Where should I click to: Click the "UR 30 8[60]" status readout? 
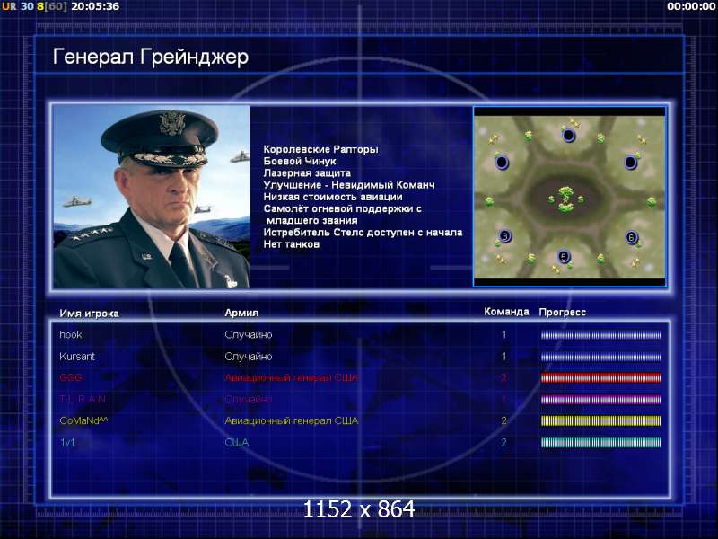[x=35, y=6]
